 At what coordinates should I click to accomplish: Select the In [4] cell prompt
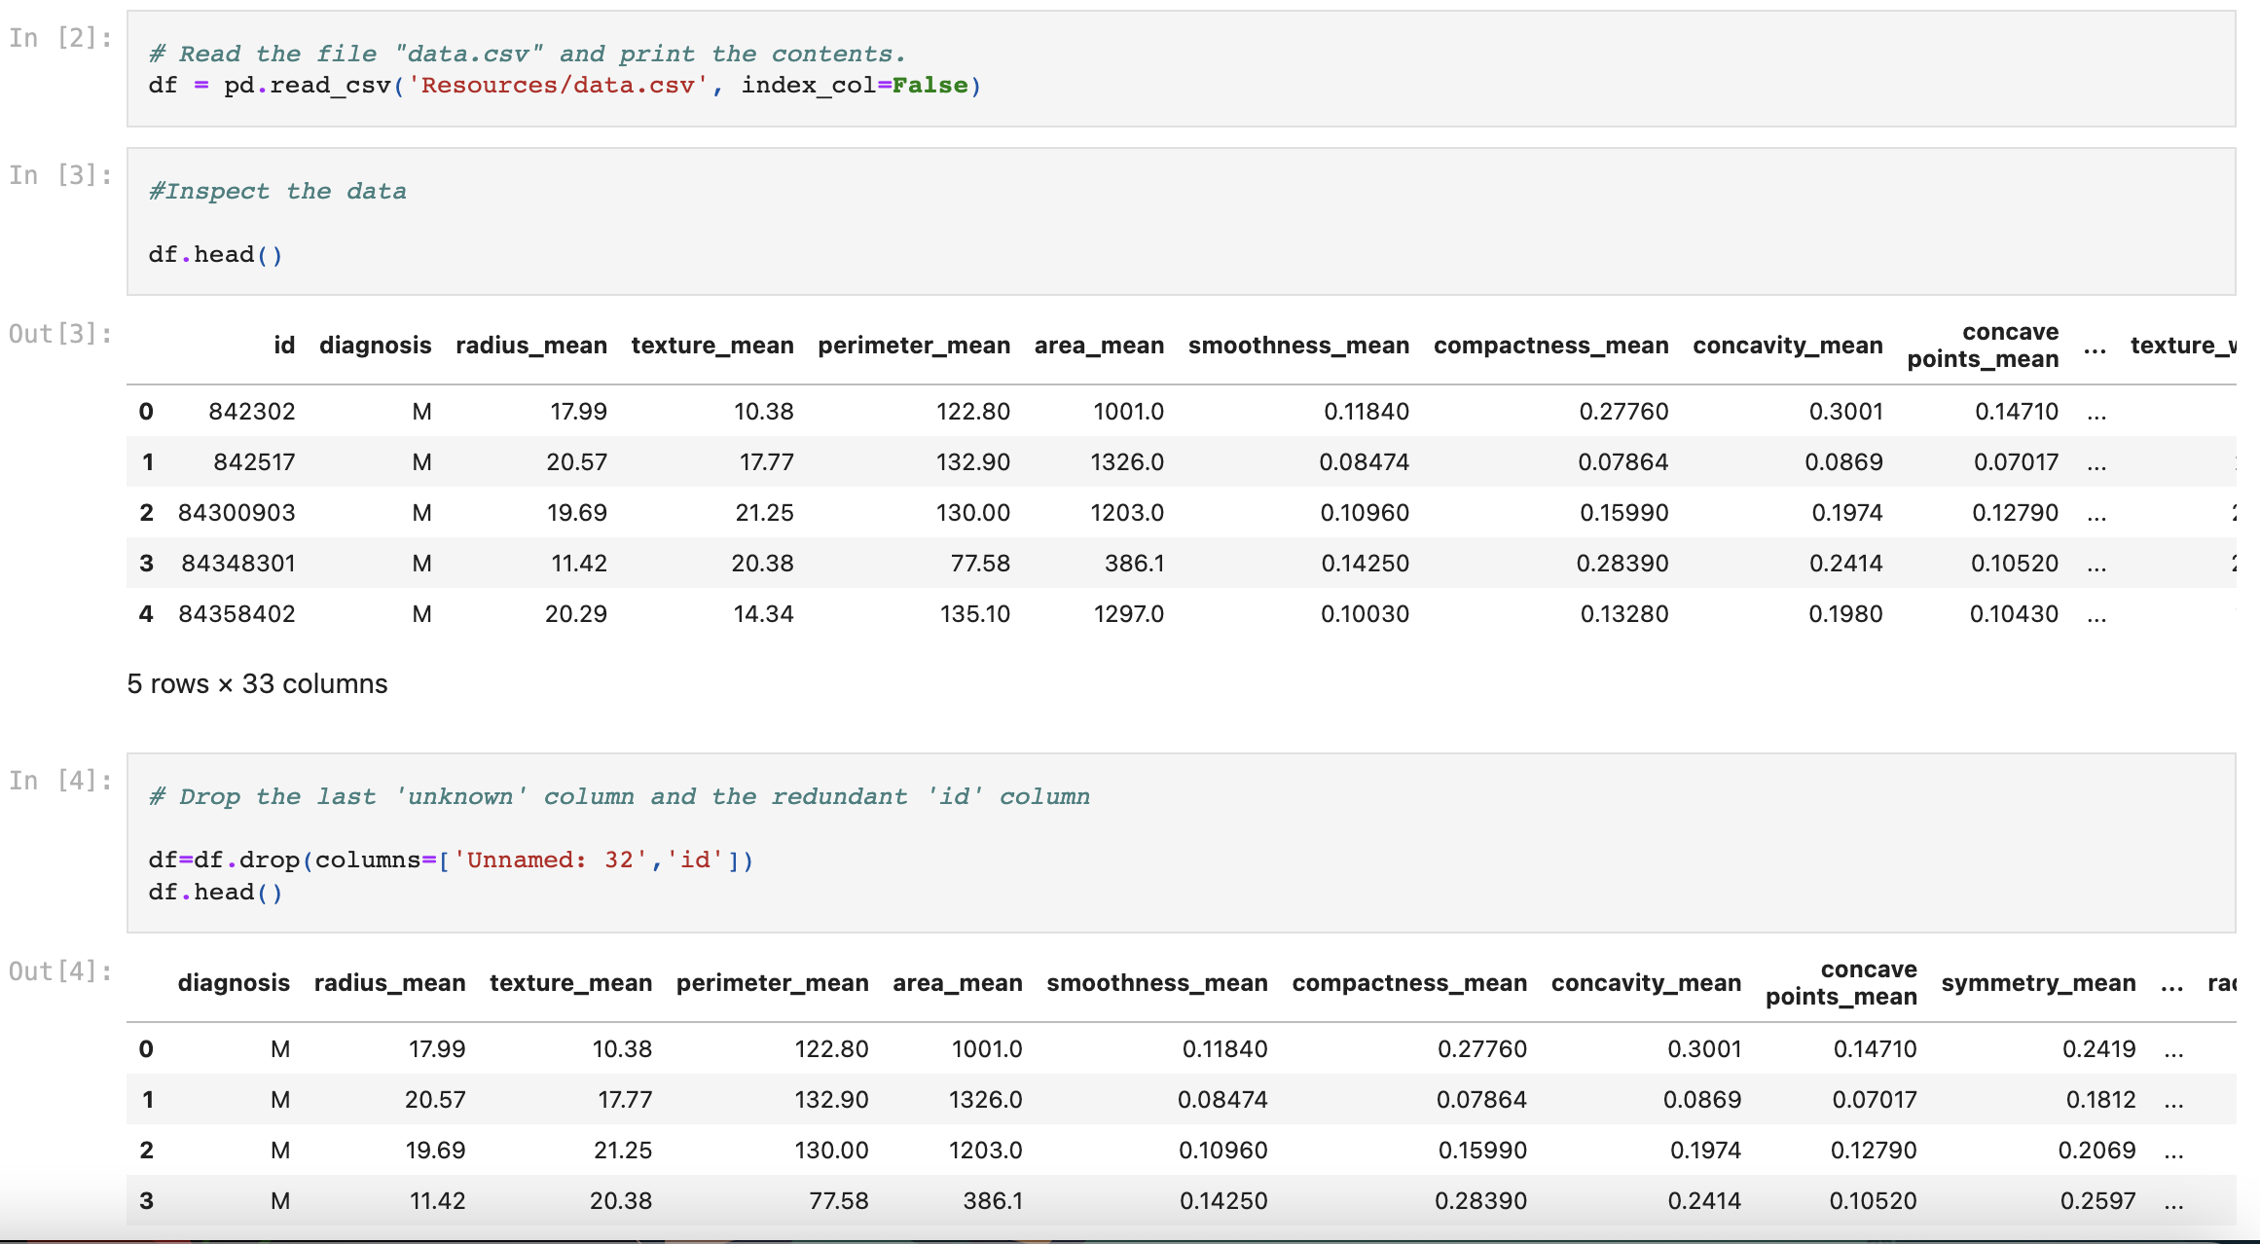tap(60, 781)
